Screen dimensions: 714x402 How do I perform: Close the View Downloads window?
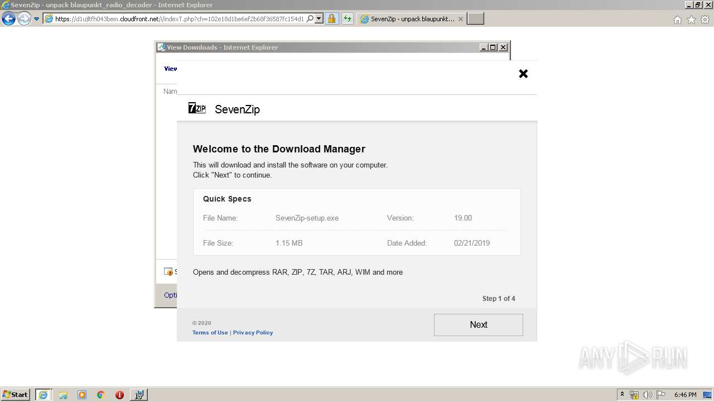point(503,47)
